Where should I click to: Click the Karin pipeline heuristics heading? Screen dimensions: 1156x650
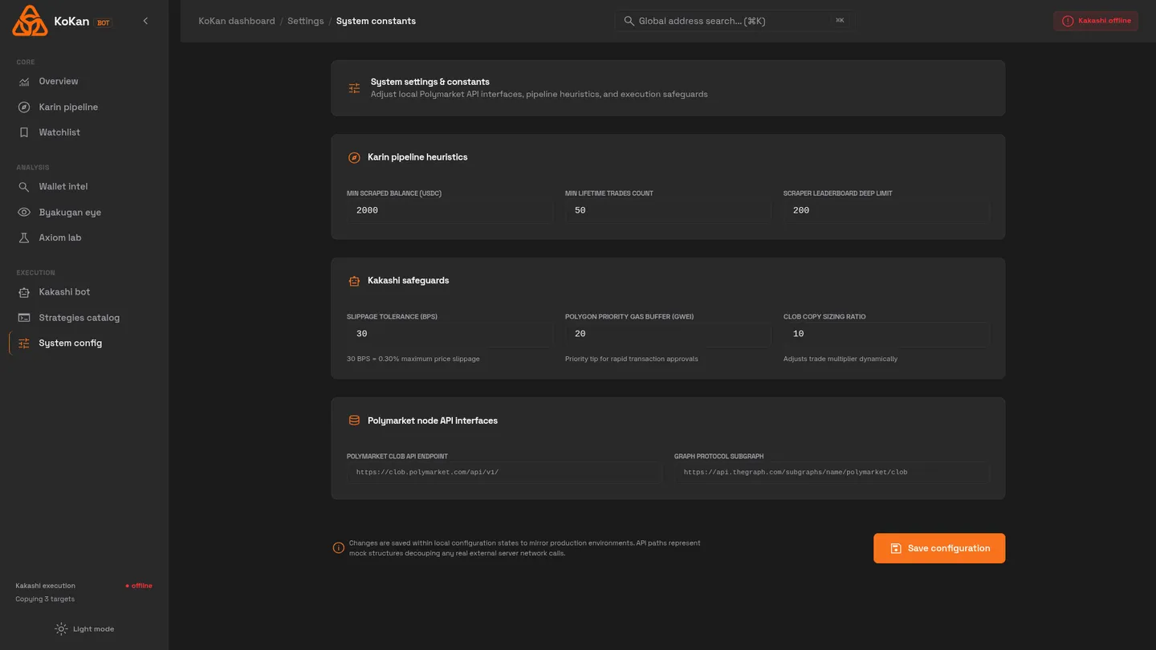(417, 157)
